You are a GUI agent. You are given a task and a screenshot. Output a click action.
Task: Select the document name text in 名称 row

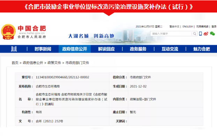(x=72, y=99)
